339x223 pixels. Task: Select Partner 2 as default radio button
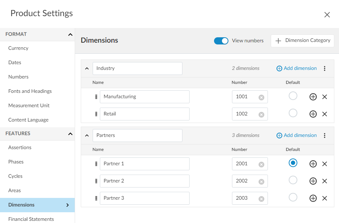click(x=293, y=180)
